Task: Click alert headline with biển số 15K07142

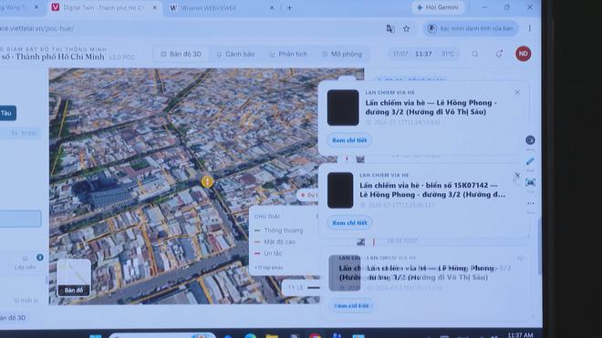Action: point(432,189)
